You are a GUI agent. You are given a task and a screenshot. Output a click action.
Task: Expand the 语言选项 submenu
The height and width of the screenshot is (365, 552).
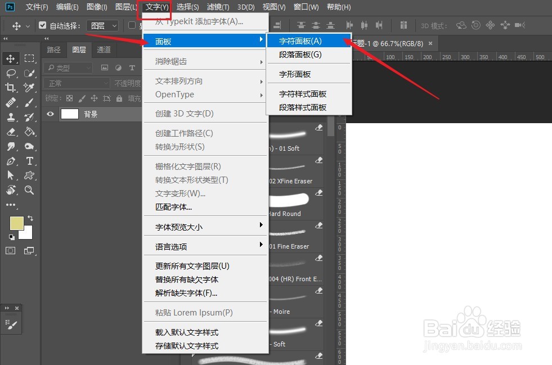(x=205, y=247)
